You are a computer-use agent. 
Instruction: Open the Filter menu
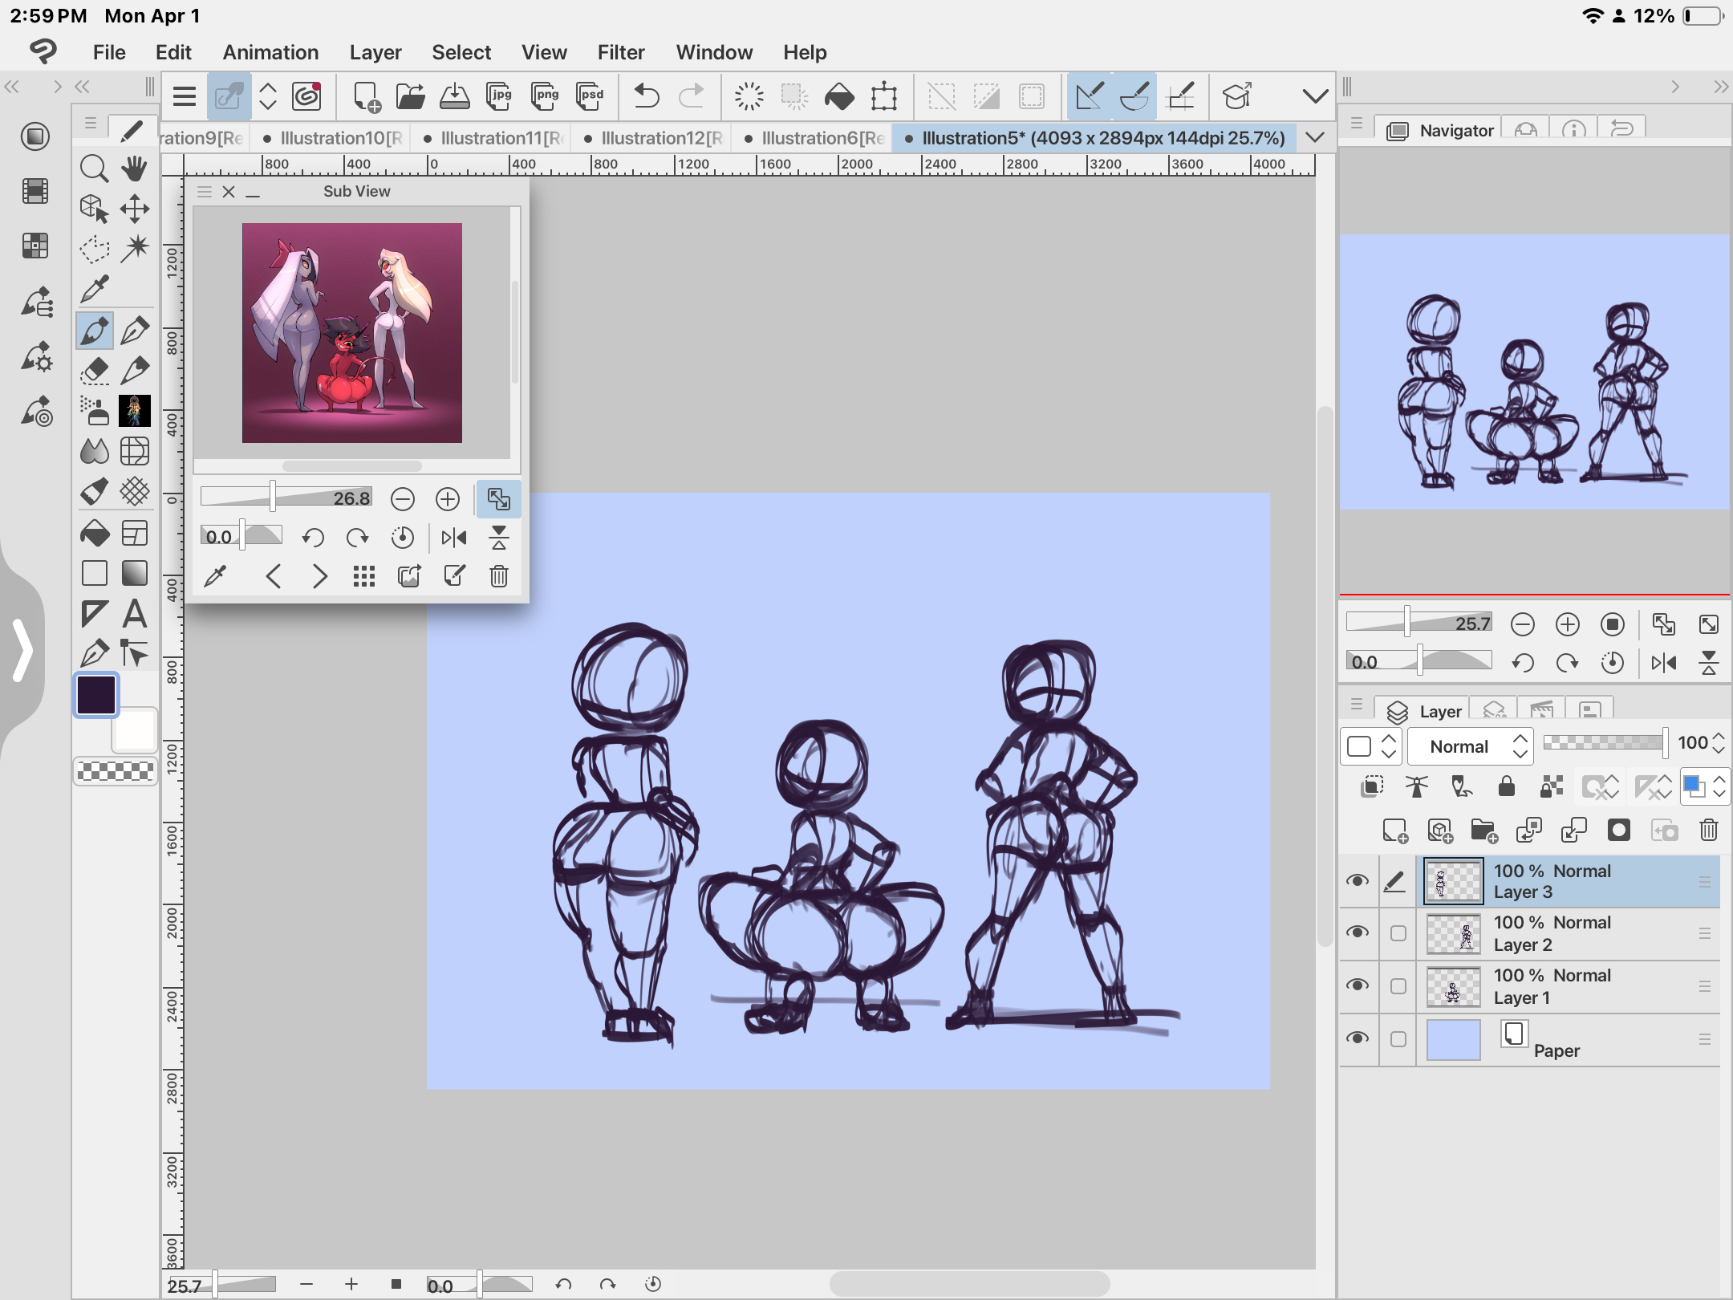click(x=620, y=52)
